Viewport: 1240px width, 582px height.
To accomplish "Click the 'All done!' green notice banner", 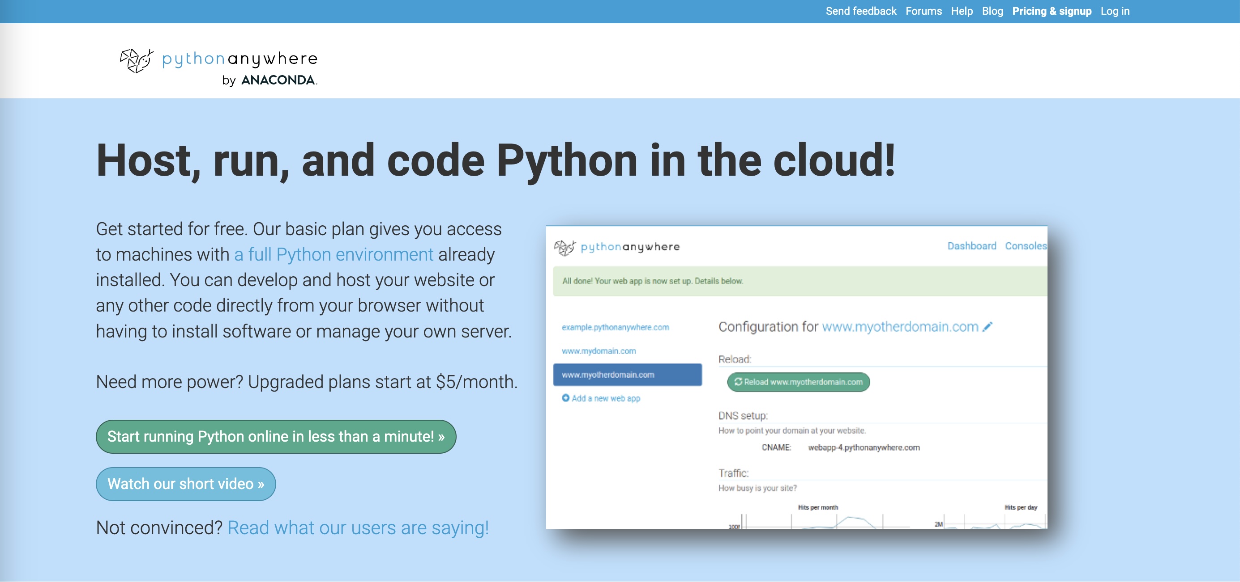I will (x=800, y=281).
